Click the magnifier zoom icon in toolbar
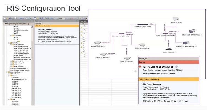Screen dimensions: 207x110 [x=57, y=18]
